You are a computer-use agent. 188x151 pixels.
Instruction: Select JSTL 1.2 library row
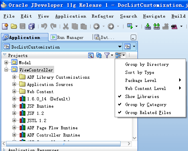[36, 120]
